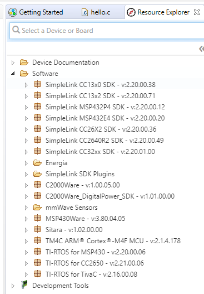Expand the Development Tools node
This screenshot has height=294, width=204.
coord(13,286)
